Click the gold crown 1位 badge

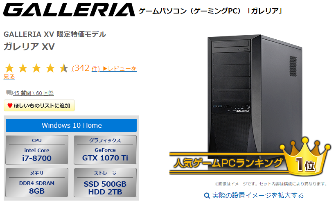(305, 158)
